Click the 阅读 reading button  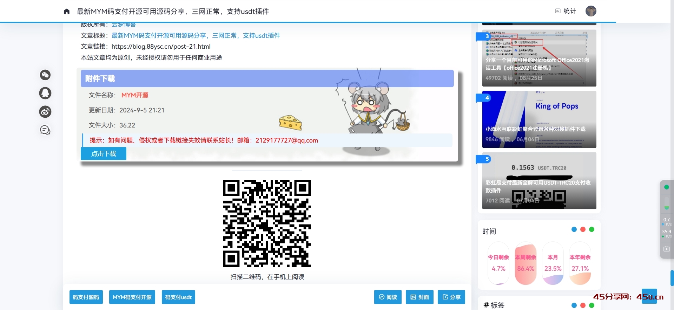[388, 297]
